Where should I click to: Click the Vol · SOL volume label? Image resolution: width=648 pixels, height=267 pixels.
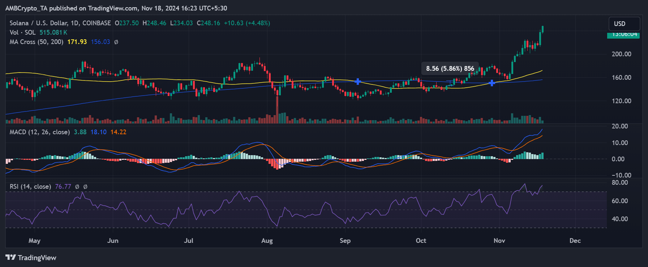[22, 32]
